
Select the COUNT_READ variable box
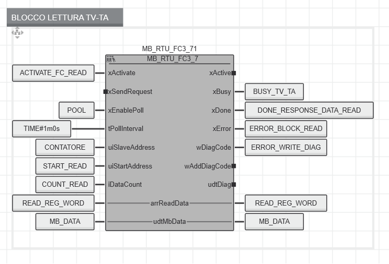65,185
